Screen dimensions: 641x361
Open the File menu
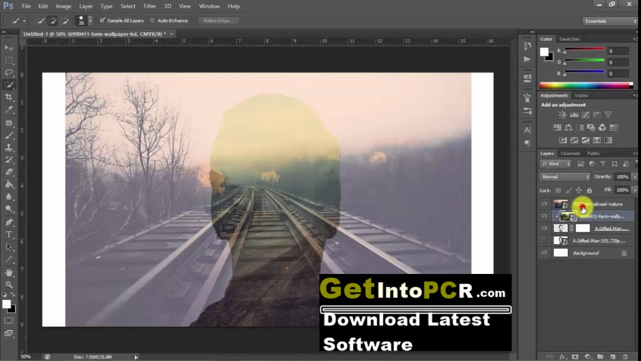tap(26, 6)
